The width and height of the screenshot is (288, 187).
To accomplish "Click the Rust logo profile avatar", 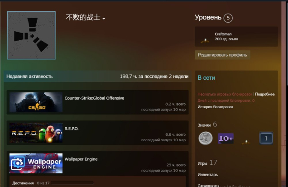I will pos(31,35).
